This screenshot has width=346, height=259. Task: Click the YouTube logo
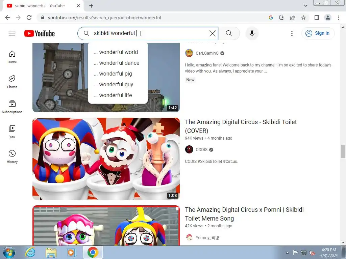click(40, 33)
